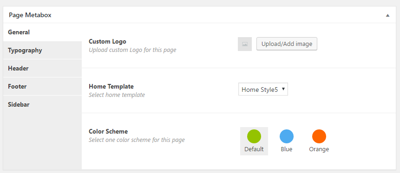Select the Orange scheme label
Image resolution: width=400 pixels, height=173 pixels.
319,149
